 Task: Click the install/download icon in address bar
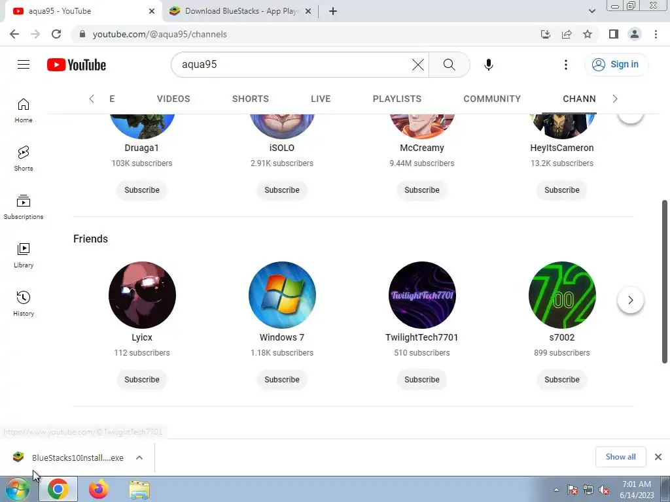coord(546,34)
